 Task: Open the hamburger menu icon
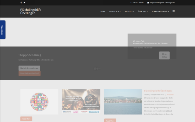[174, 11]
